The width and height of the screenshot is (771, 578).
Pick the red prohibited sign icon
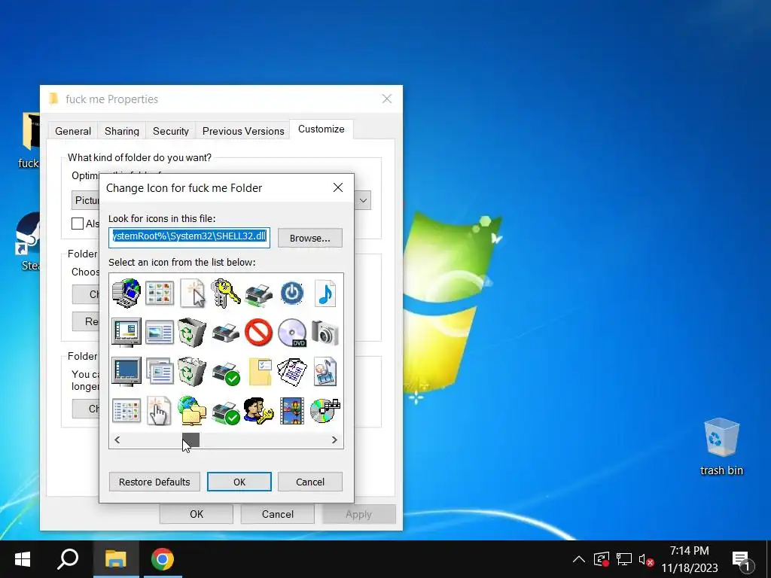pos(259,333)
